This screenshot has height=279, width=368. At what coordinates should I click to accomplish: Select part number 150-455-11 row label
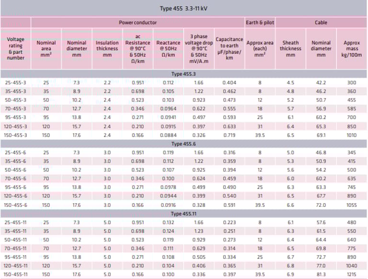[15, 275]
